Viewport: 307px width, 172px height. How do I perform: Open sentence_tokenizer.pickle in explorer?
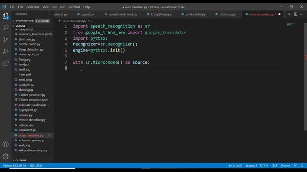click(x=35, y=34)
